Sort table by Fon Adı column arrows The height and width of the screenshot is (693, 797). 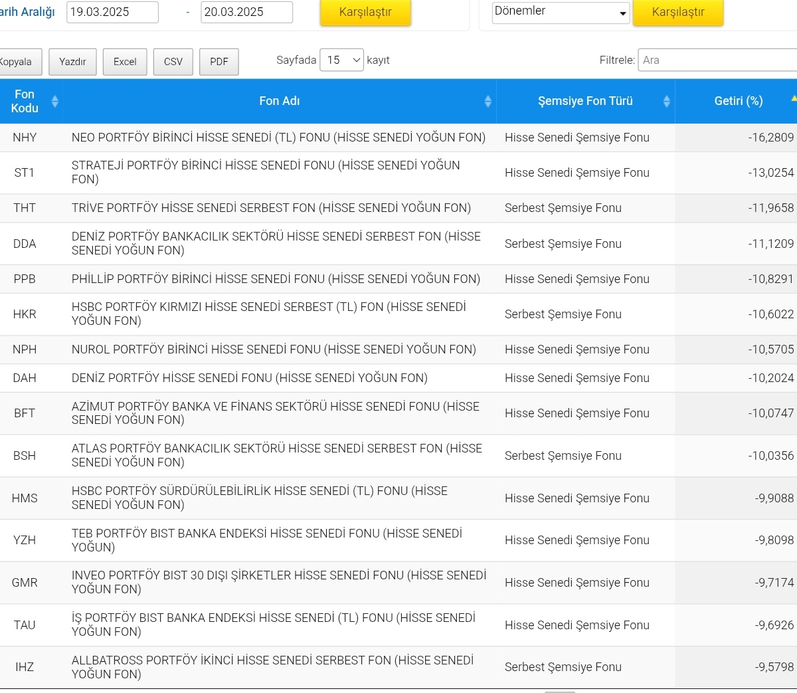(488, 101)
